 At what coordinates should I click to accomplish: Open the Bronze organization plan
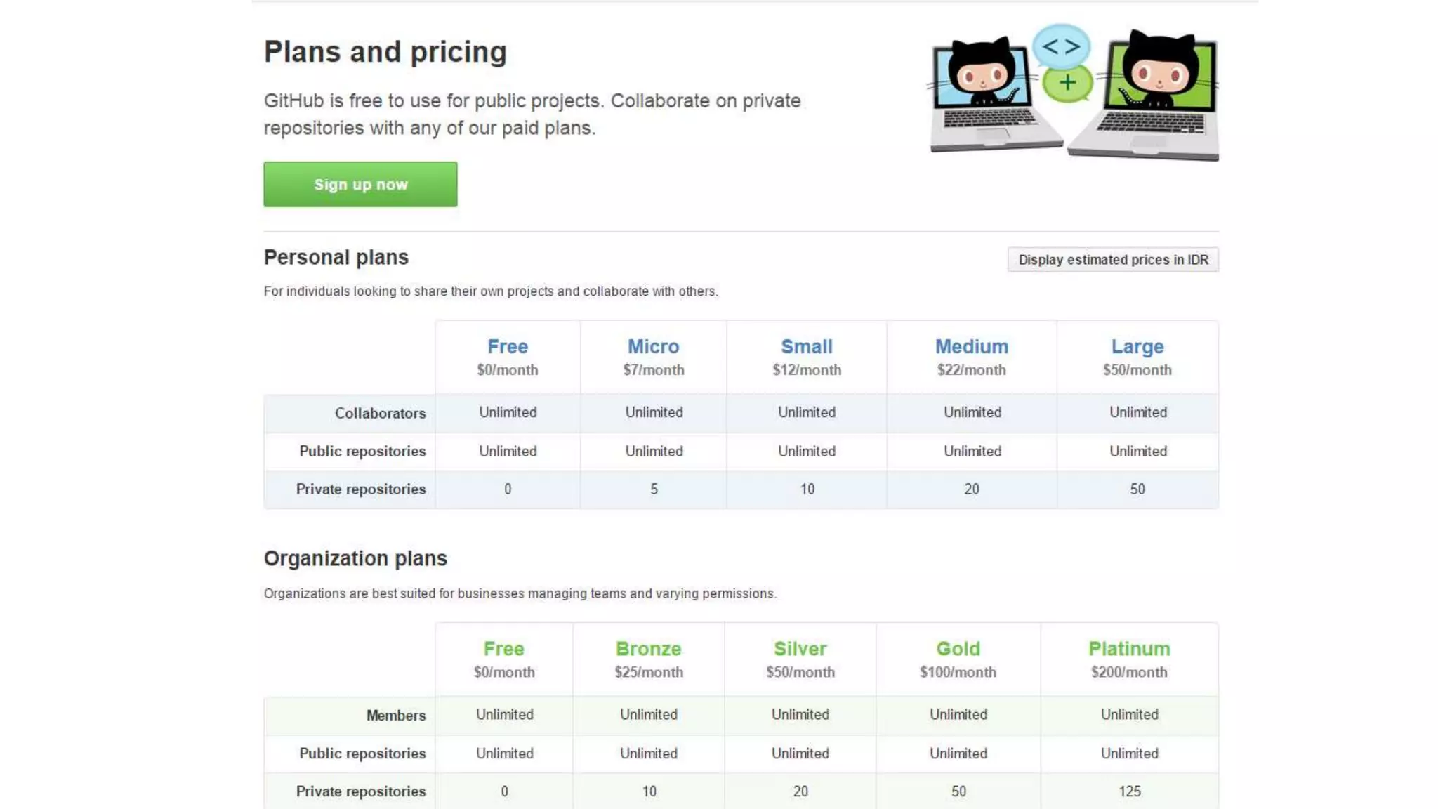tap(648, 649)
